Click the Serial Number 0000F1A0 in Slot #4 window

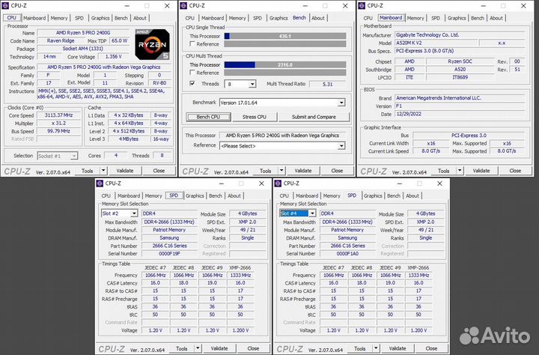347,254
